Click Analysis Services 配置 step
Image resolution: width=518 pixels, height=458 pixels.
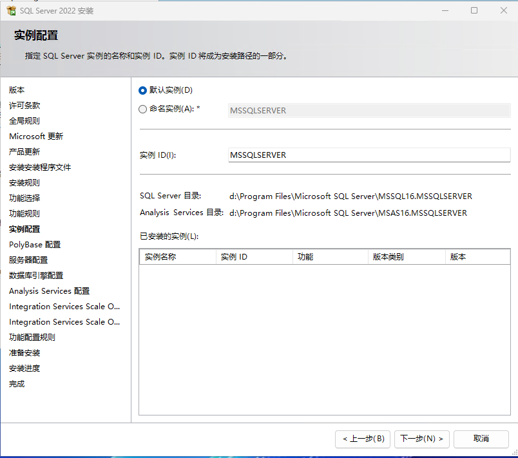(50, 291)
